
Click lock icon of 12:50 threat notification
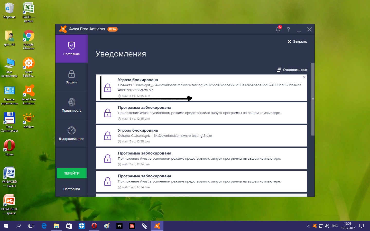tap(108, 88)
